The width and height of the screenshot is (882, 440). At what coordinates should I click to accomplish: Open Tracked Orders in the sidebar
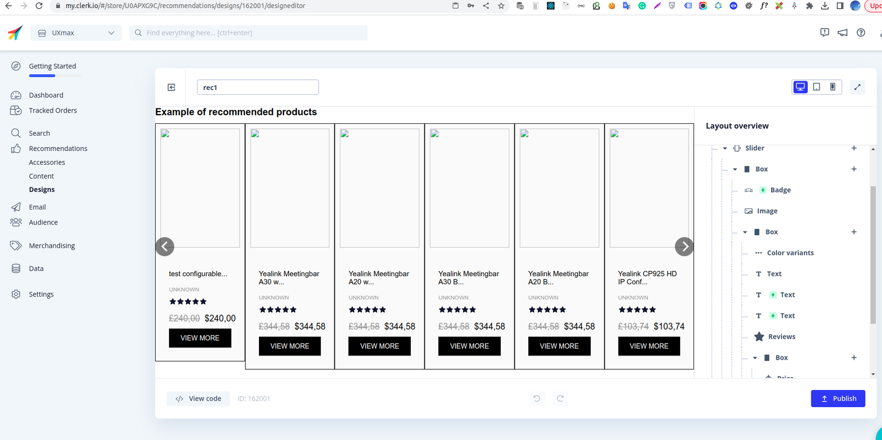[x=53, y=110]
